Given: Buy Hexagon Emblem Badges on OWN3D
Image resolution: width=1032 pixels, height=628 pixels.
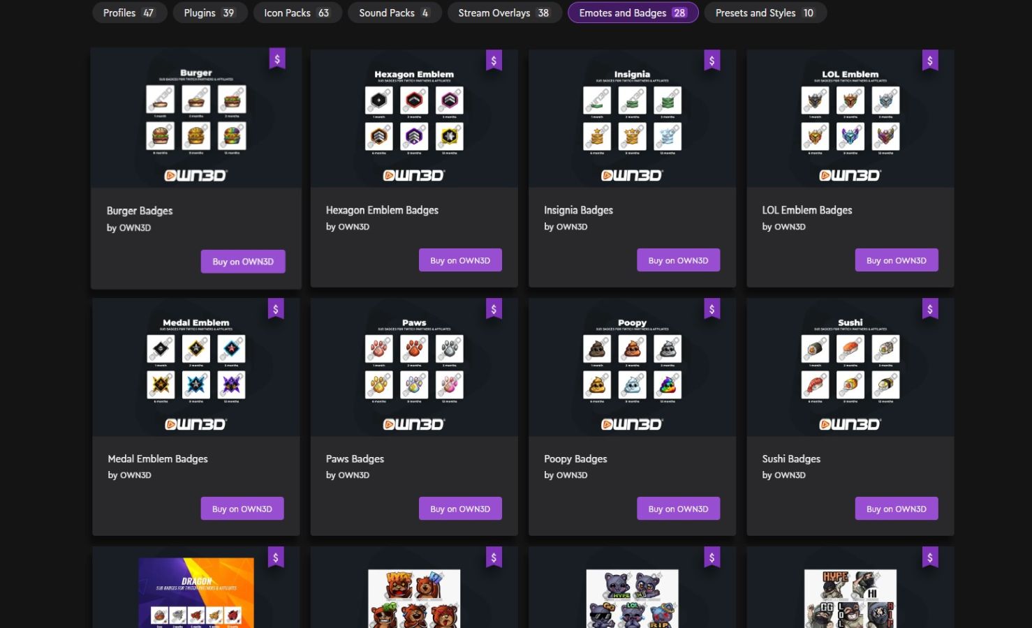Looking at the screenshot, I should 460,260.
